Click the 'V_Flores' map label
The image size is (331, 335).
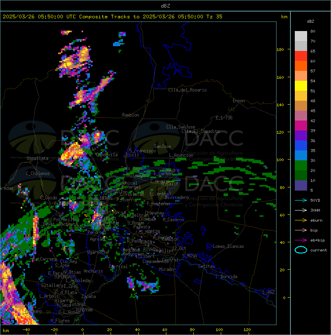pyautogui.click(x=60, y=321)
